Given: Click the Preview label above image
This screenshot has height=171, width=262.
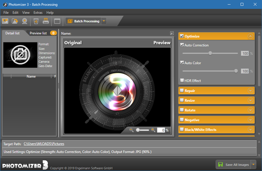Looking at the screenshot, I should 162,43.
